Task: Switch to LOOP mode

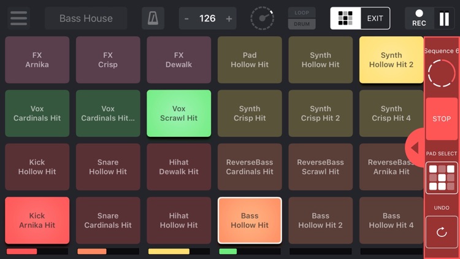Action: pos(302,12)
